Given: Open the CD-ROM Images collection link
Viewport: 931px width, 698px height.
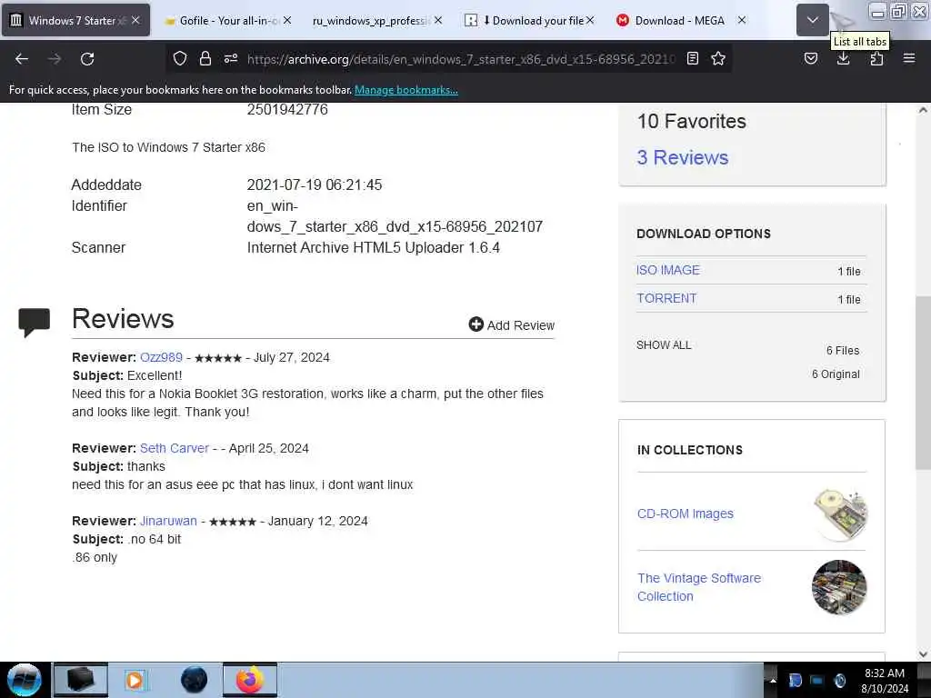Looking at the screenshot, I should point(686,514).
